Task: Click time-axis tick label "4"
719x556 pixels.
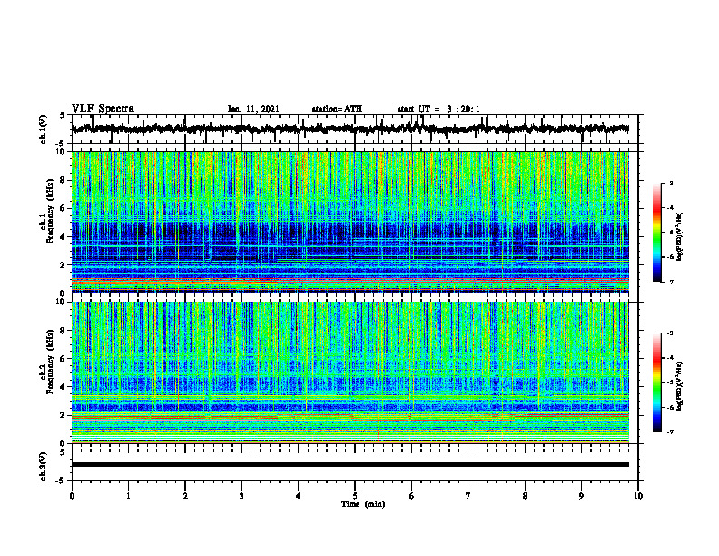Action: [x=298, y=496]
